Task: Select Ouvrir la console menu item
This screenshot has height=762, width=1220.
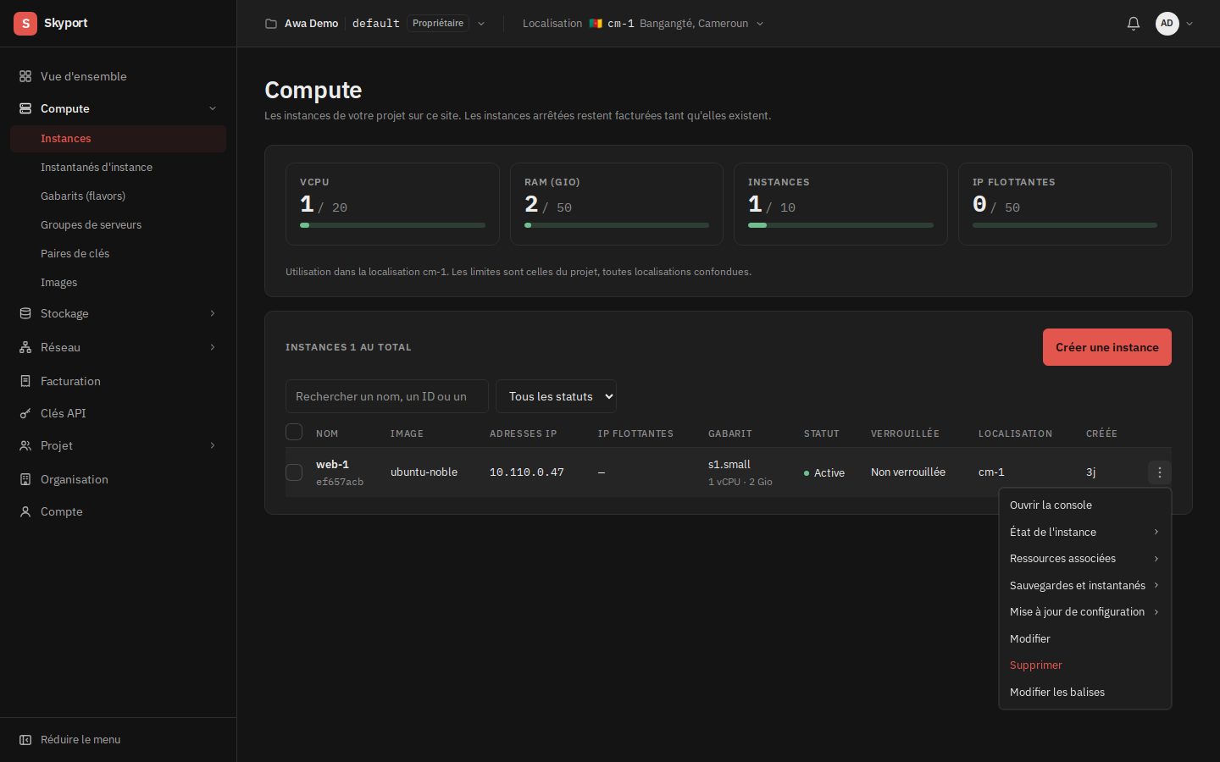Action: click(1084, 505)
